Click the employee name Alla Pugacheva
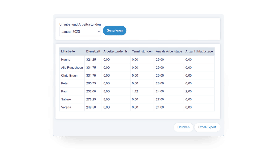The height and width of the screenshot is (161, 277). [72, 68]
